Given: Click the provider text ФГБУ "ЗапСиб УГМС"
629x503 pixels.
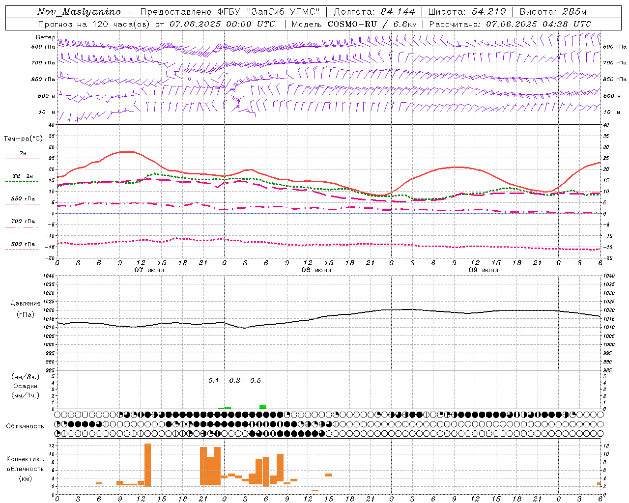Looking at the screenshot, I should [269, 12].
